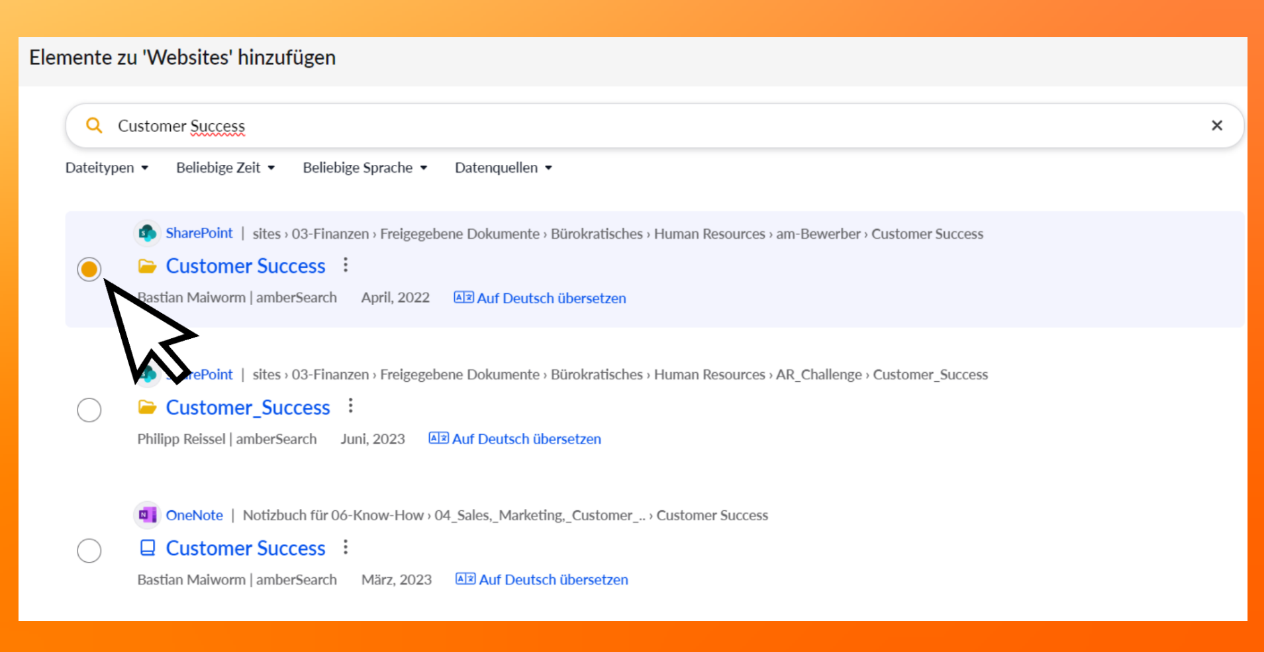
Task: Click translate icon in April, 2022 row
Action: (463, 297)
